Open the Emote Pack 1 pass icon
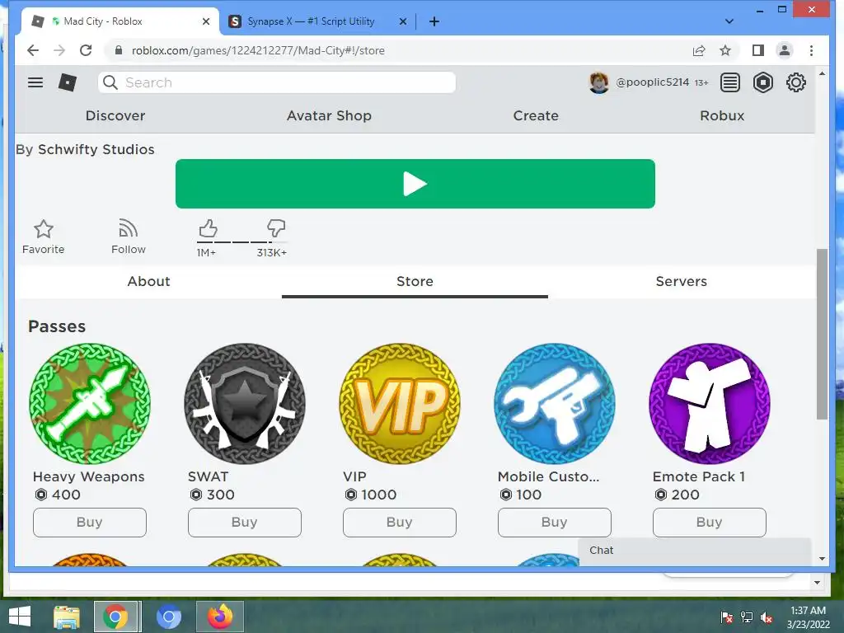The image size is (844, 633). pos(710,404)
